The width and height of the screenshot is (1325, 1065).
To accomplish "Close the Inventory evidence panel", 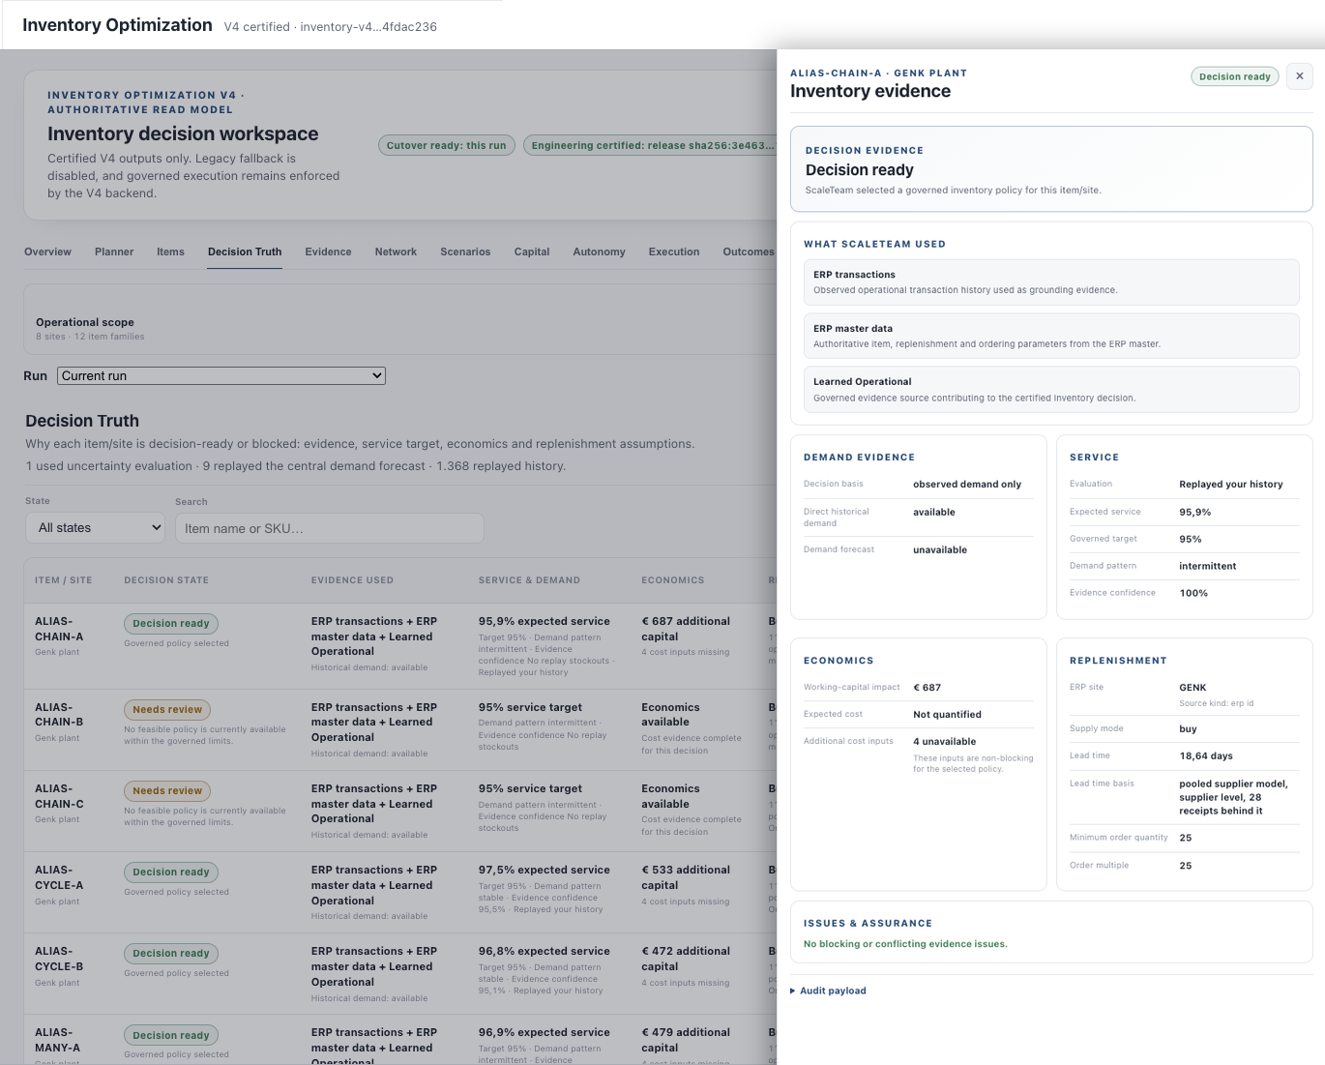I will click(1299, 76).
